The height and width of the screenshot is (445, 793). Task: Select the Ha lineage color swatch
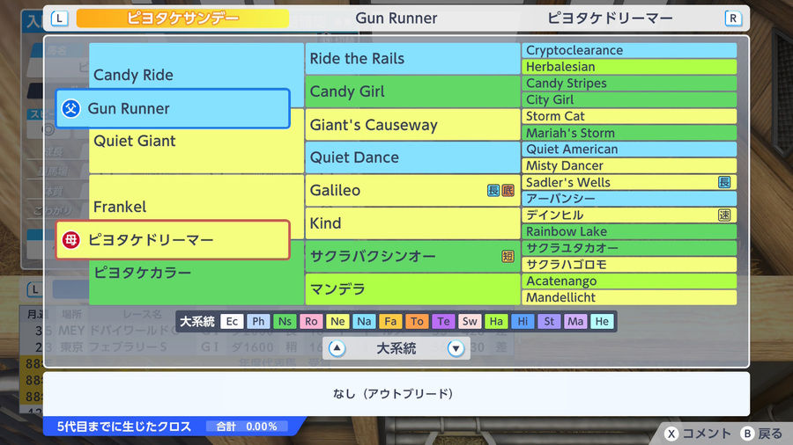[496, 321]
